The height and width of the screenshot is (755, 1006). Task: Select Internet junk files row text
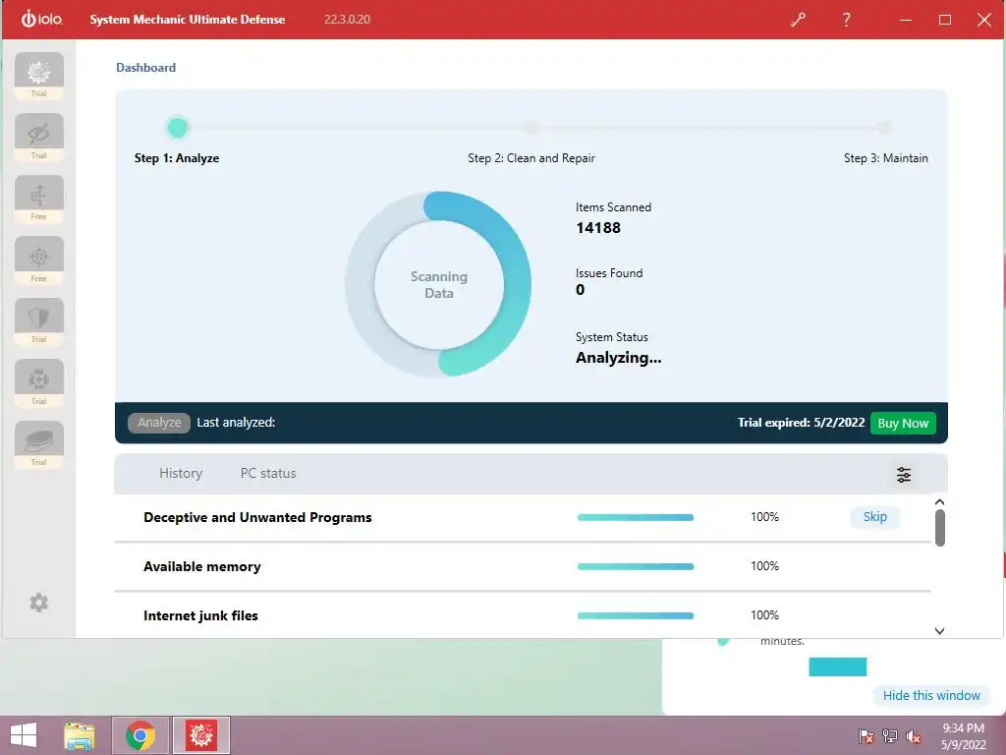(200, 615)
